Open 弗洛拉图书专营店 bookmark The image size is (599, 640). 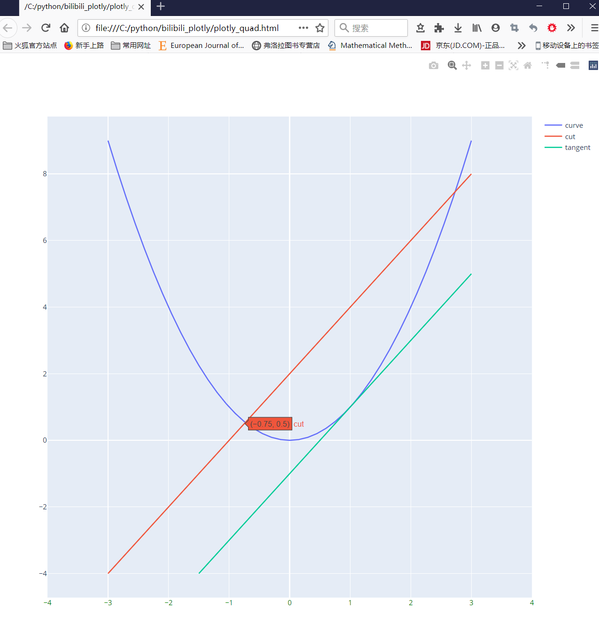pos(286,45)
